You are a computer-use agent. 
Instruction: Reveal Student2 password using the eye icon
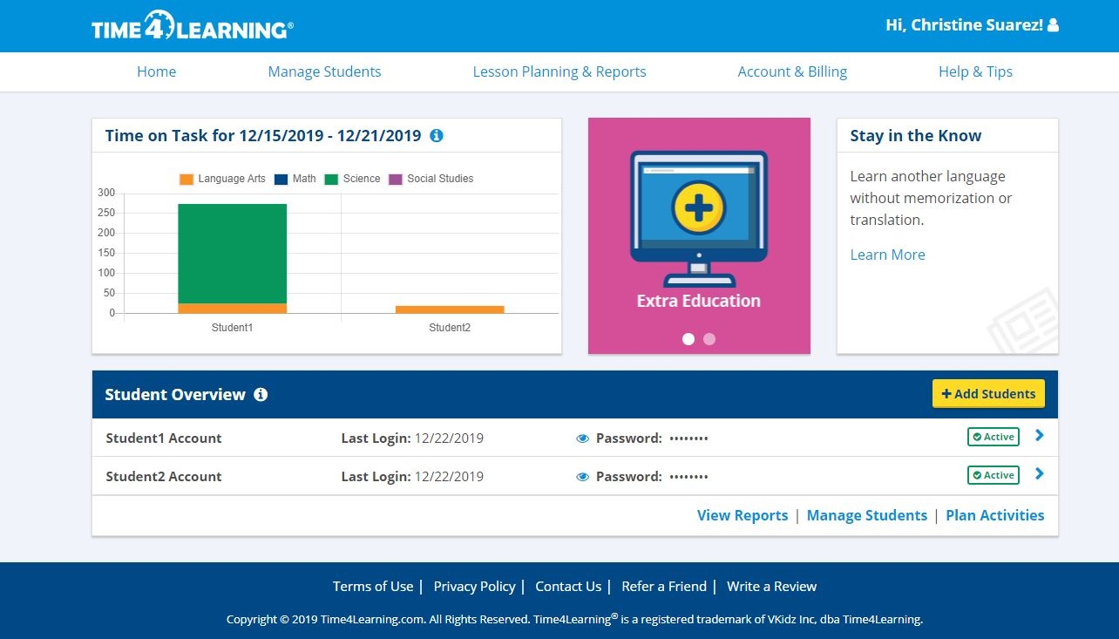click(x=582, y=477)
